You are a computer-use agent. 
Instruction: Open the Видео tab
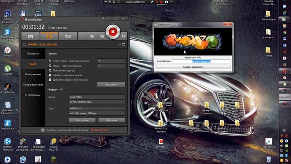click(x=33, y=64)
